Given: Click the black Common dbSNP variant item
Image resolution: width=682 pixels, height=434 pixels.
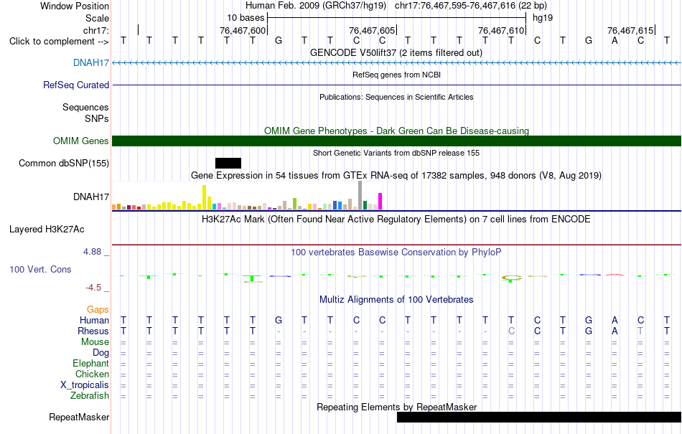Looking at the screenshot, I should [228, 164].
